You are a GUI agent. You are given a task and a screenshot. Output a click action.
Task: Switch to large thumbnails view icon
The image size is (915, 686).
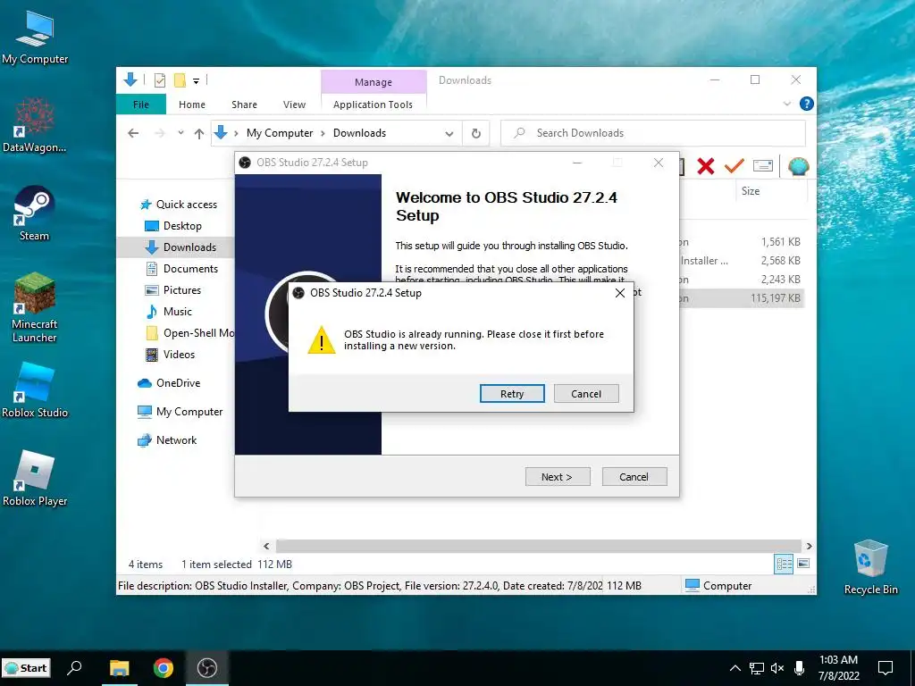(x=803, y=564)
